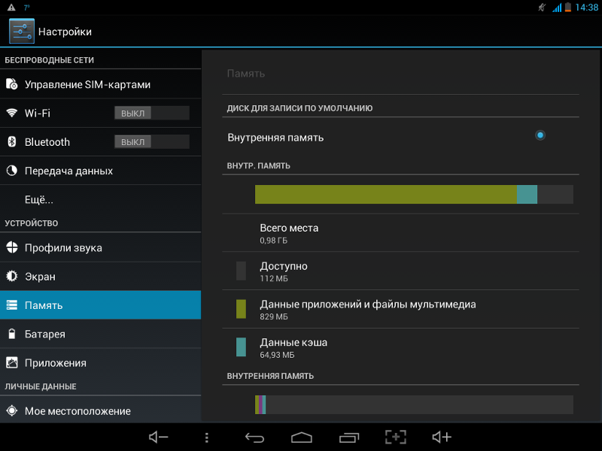The width and height of the screenshot is (602, 451).
Task: Lower volume with navigation bar button
Action: pos(158,437)
